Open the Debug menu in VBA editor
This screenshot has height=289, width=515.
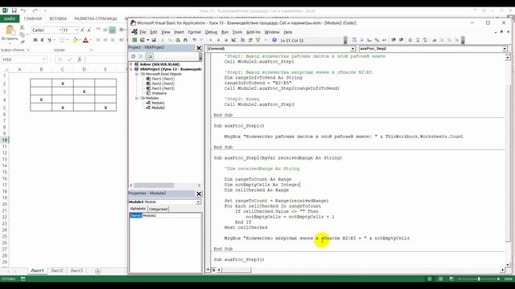211,32
